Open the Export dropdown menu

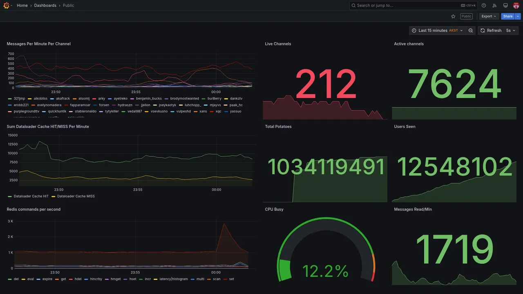click(489, 16)
